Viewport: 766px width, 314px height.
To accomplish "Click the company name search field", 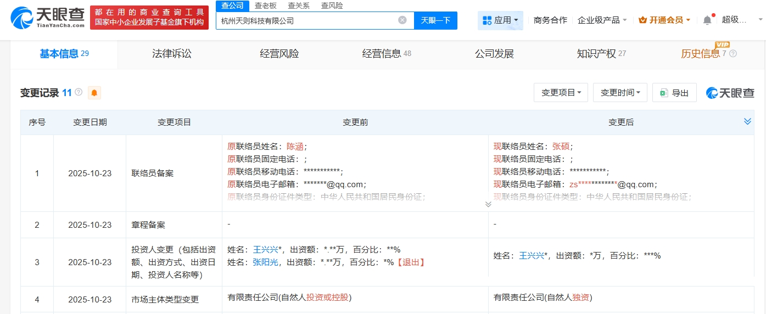I will (307, 20).
